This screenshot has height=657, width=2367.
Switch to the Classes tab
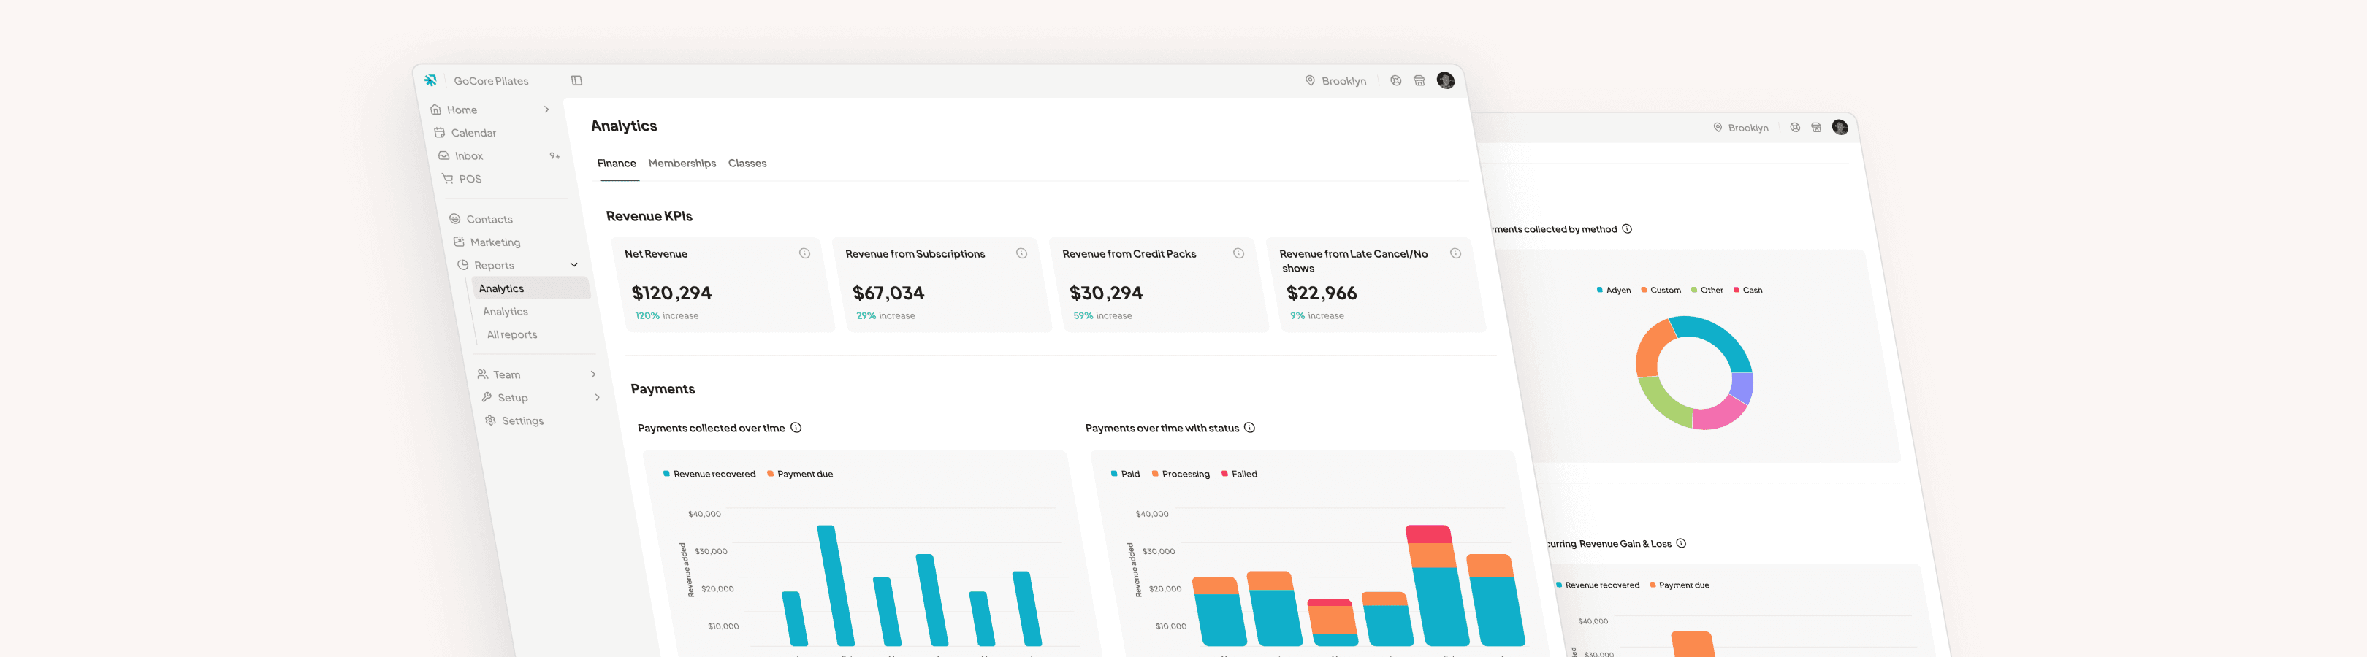click(x=747, y=164)
